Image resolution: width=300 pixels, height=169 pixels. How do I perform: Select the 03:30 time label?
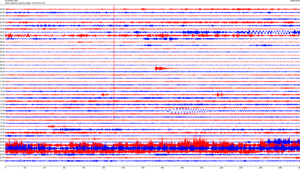click(x=2, y=32)
